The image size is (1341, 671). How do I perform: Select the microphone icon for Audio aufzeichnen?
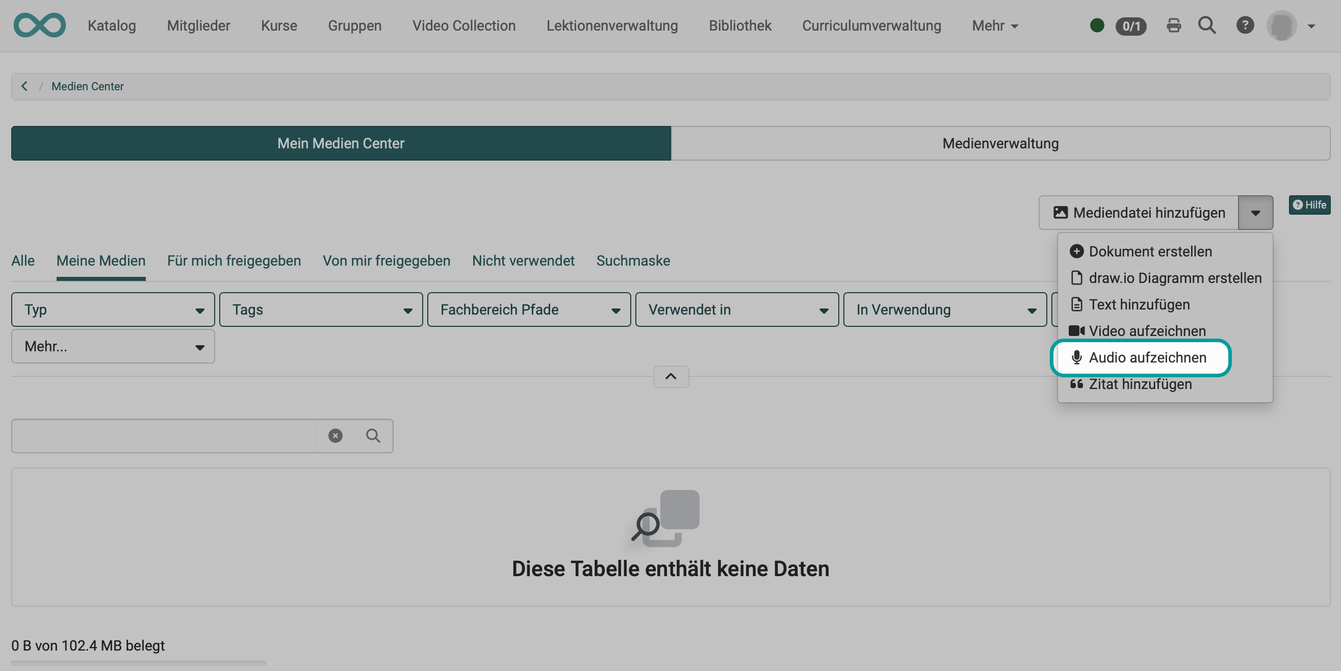tap(1076, 357)
